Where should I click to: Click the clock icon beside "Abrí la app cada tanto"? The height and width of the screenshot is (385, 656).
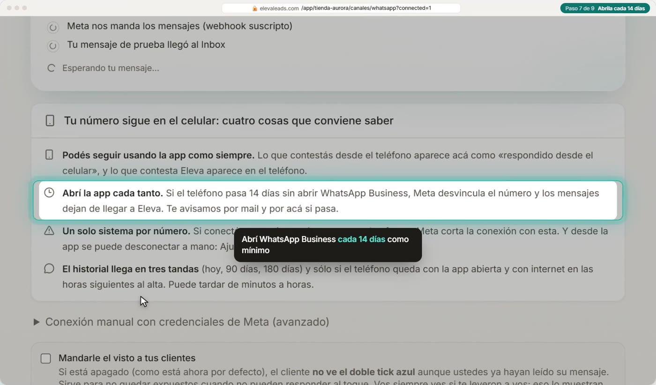tap(49, 193)
